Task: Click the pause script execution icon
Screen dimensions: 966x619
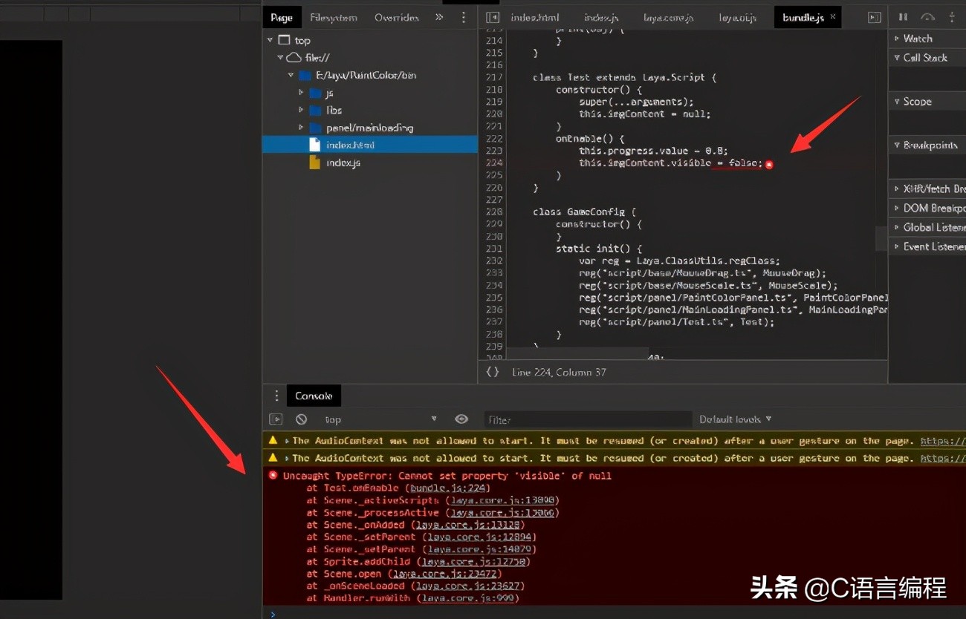Action: coord(903,16)
